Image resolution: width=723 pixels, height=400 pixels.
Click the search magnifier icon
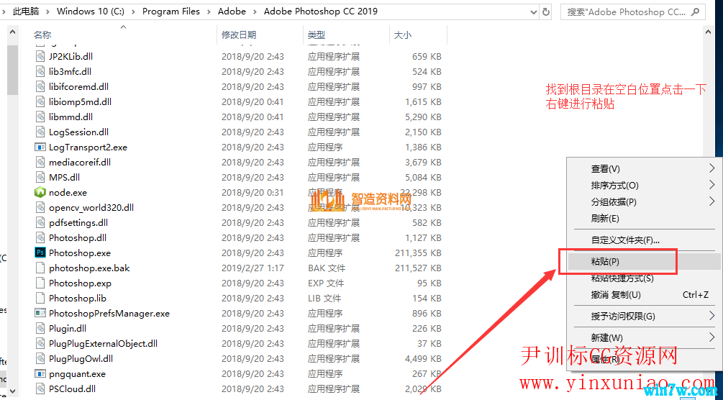696,12
